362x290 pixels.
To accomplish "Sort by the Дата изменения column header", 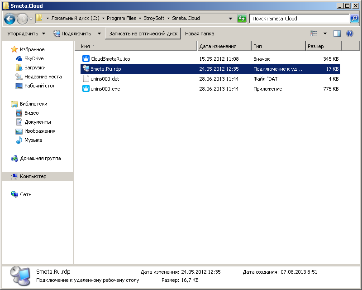I will [224, 46].
